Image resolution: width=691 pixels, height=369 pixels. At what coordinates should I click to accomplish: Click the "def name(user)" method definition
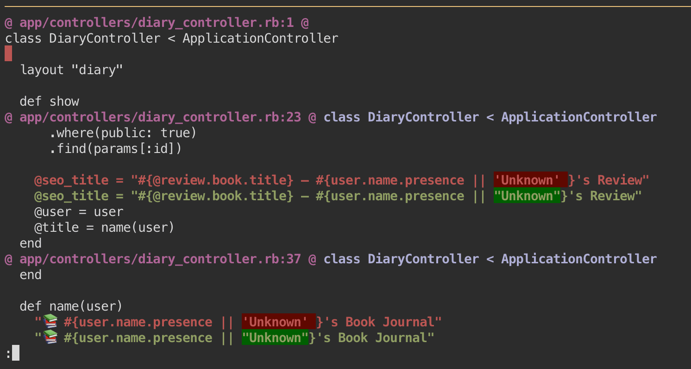click(71, 306)
